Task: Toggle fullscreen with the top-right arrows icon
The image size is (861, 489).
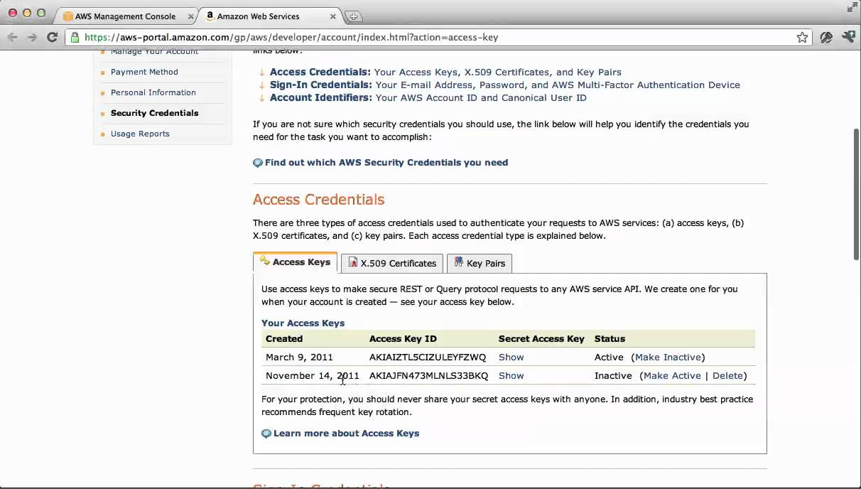Action: (x=852, y=7)
